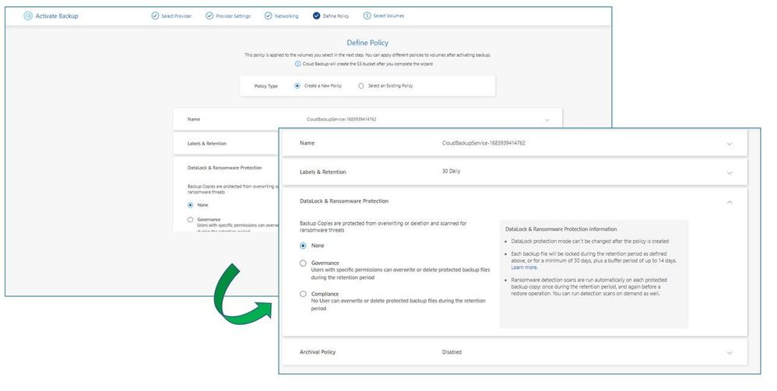Select the Governance option in zoomed panel
This screenshot has height=391, width=777.
click(x=303, y=264)
